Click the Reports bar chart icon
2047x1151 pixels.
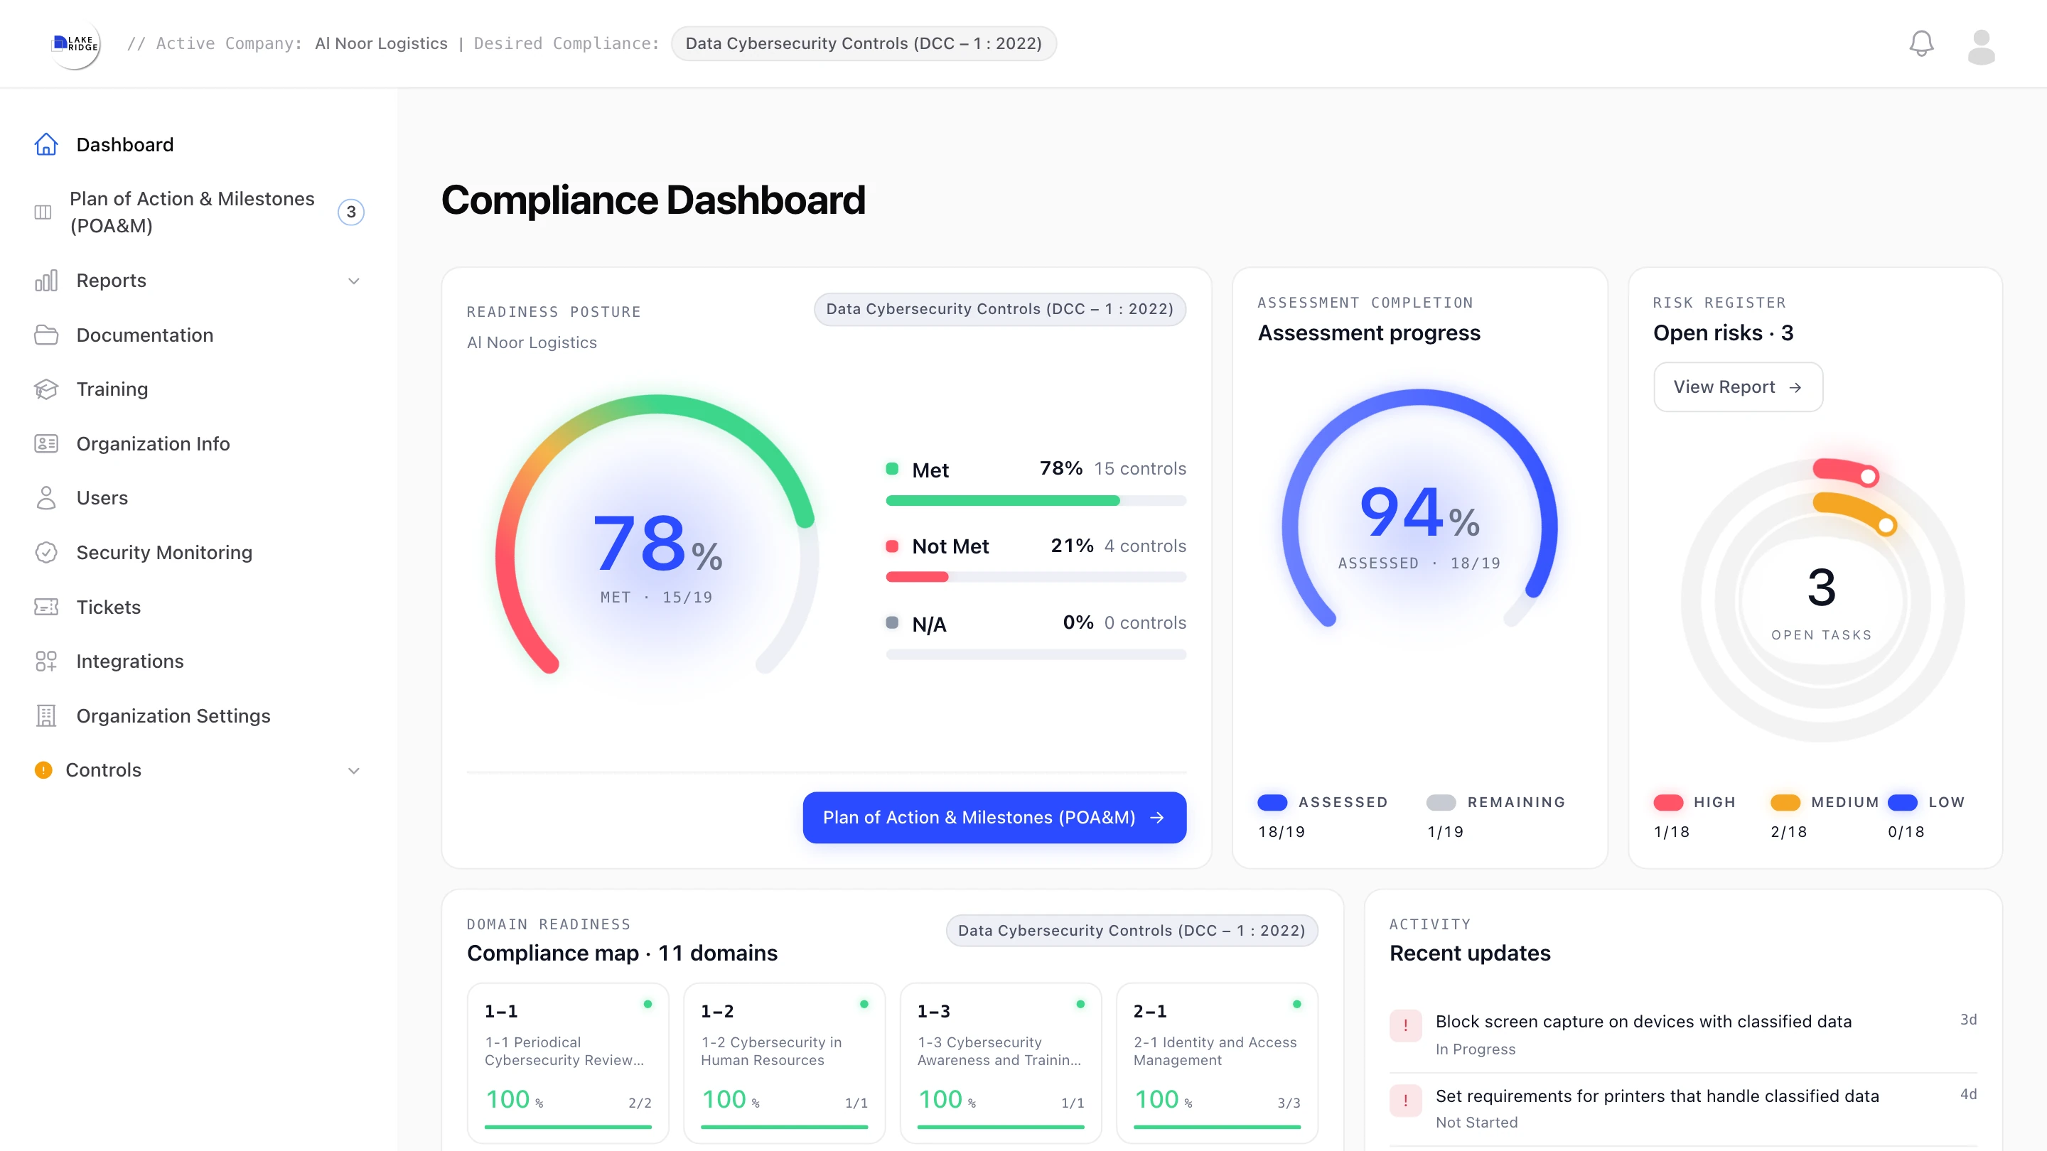coord(46,281)
